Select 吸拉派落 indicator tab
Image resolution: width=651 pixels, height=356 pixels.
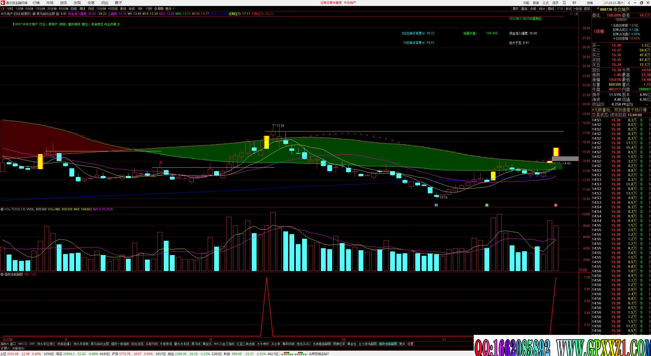[138, 344]
